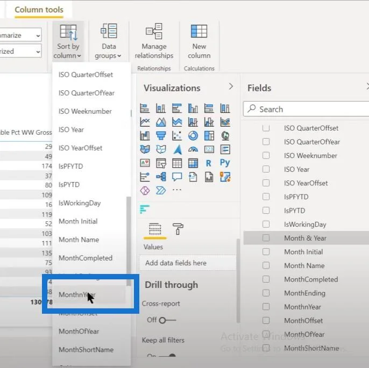Check ISO Weeknumber in Fields pane
The image size is (369, 368).
pyautogui.click(x=266, y=155)
